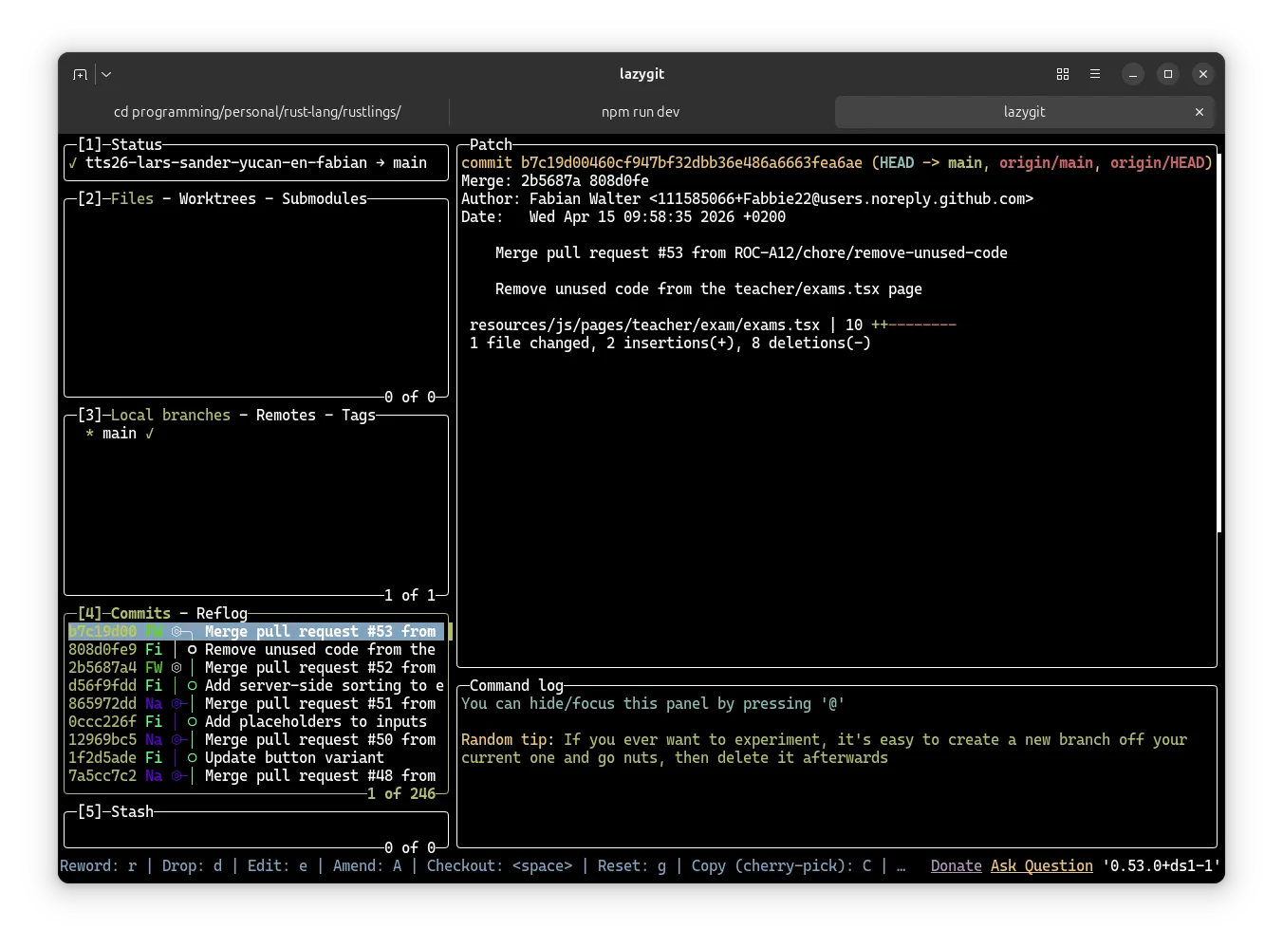The height and width of the screenshot is (947, 1283).
Task: Click the version text '0.53.0+ds1-1'
Action: click(1162, 866)
